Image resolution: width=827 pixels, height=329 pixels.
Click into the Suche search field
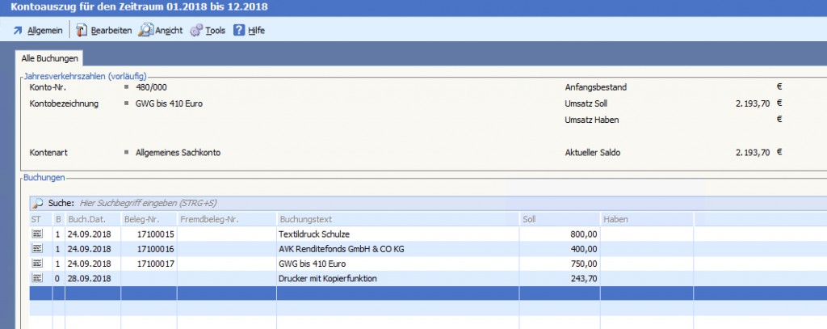click(242, 203)
